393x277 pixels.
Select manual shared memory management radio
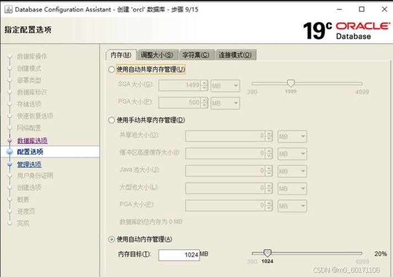(x=111, y=120)
